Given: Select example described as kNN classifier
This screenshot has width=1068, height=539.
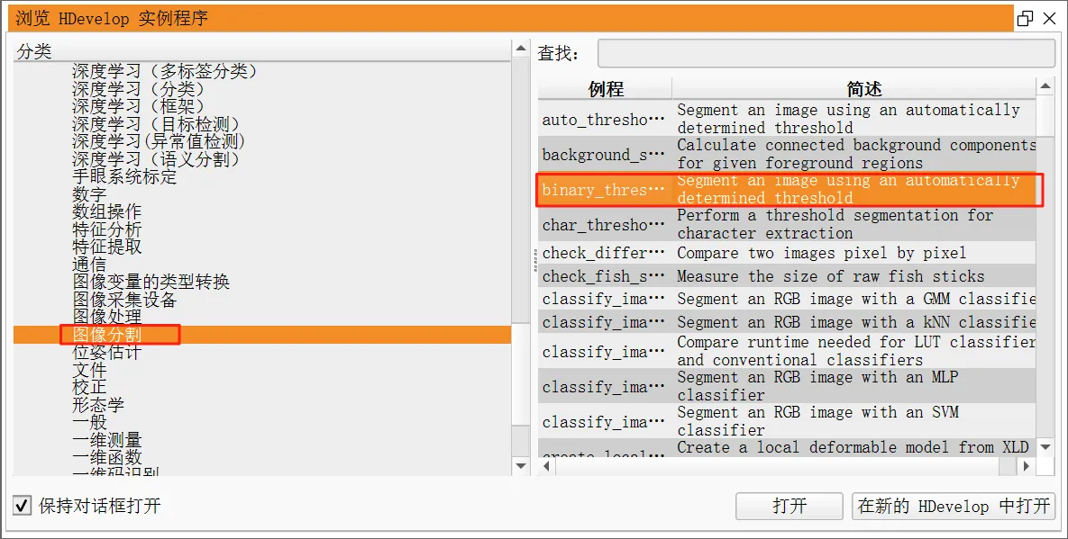Looking at the screenshot, I should (x=787, y=322).
